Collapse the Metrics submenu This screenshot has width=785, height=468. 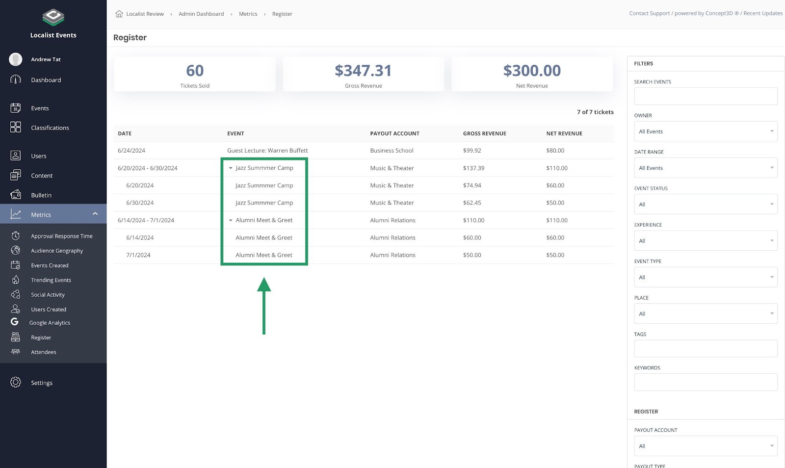tap(96, 214)
